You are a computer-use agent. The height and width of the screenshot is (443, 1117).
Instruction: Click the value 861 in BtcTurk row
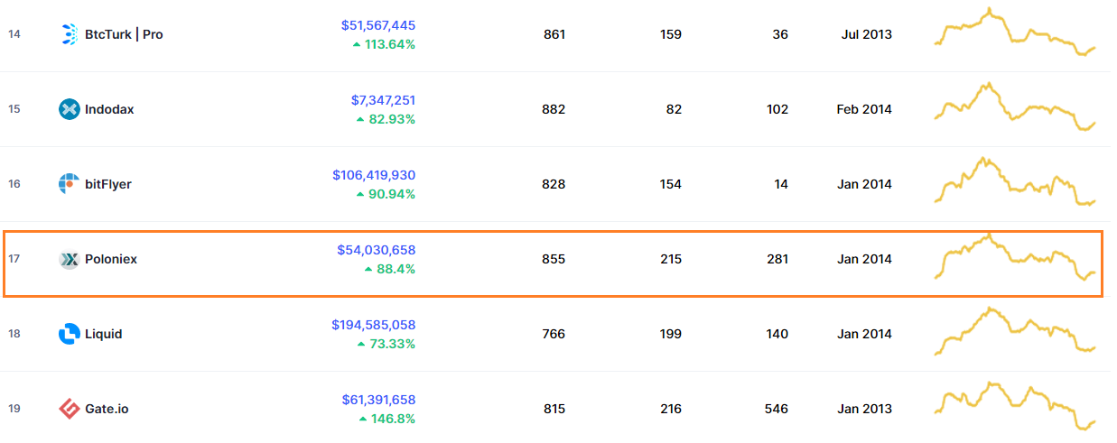tap(554, 34)
